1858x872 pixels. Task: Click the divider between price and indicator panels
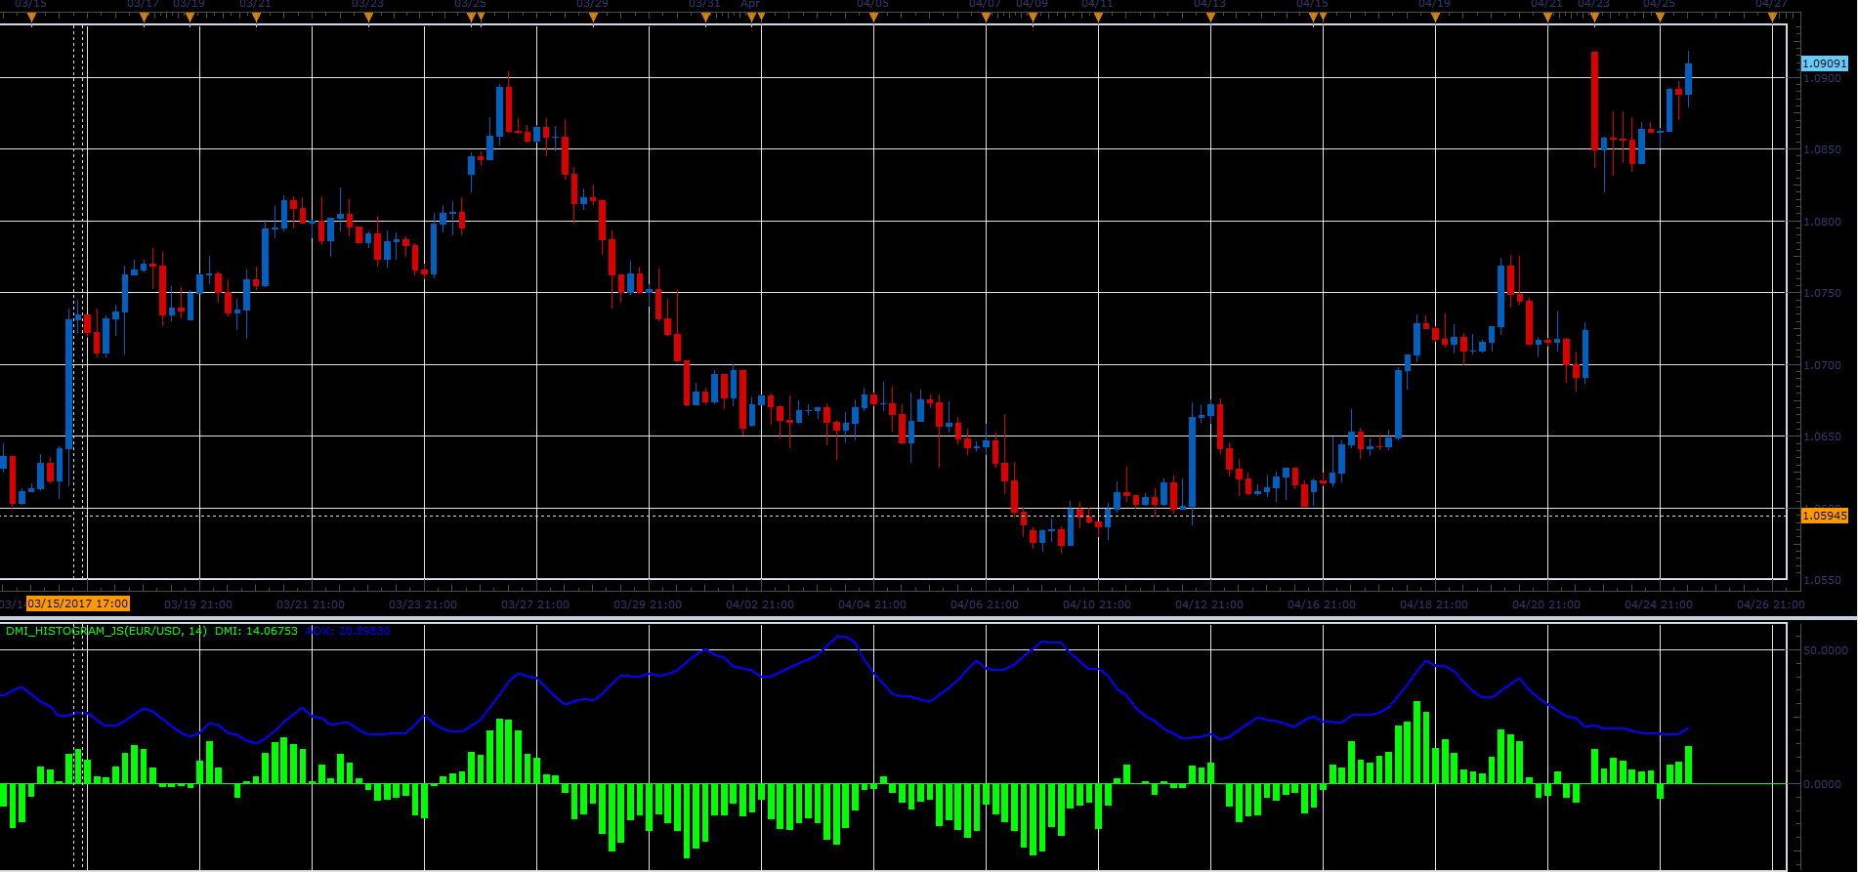(928, 618)
